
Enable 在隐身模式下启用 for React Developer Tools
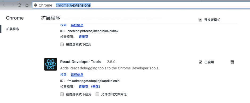click(62, 95)
